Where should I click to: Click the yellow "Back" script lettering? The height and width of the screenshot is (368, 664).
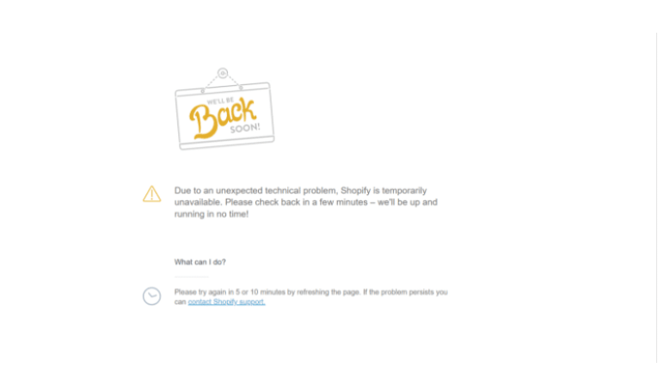[x=221, y=118]
